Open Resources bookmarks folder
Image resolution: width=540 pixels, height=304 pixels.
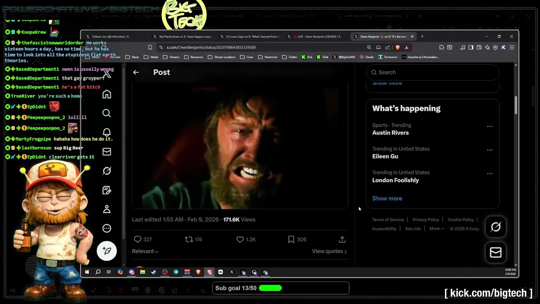[194, 57]
